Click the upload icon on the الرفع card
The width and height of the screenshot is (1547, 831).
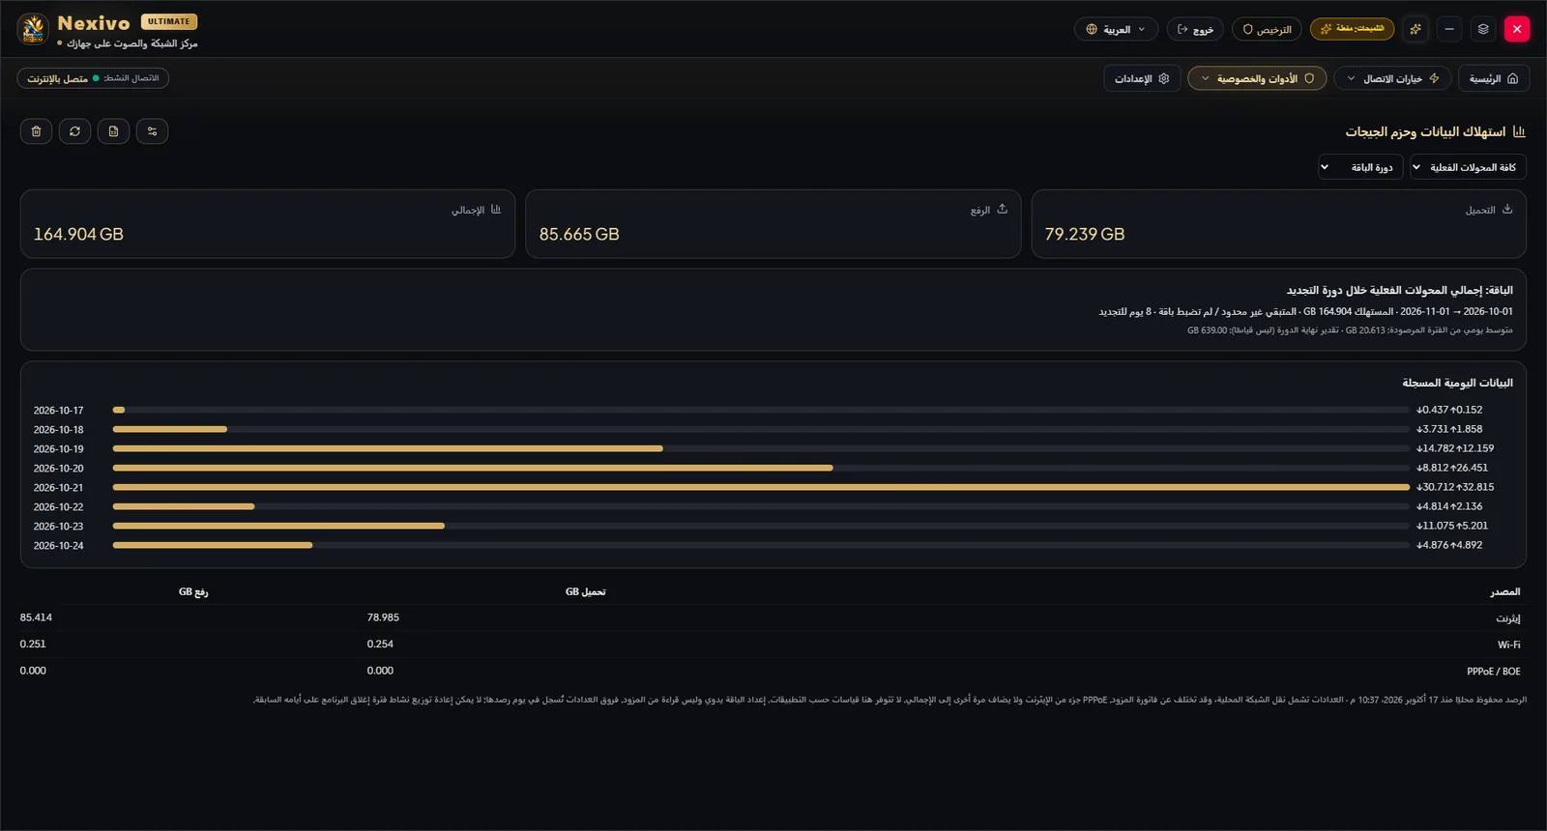point(1002,209)
